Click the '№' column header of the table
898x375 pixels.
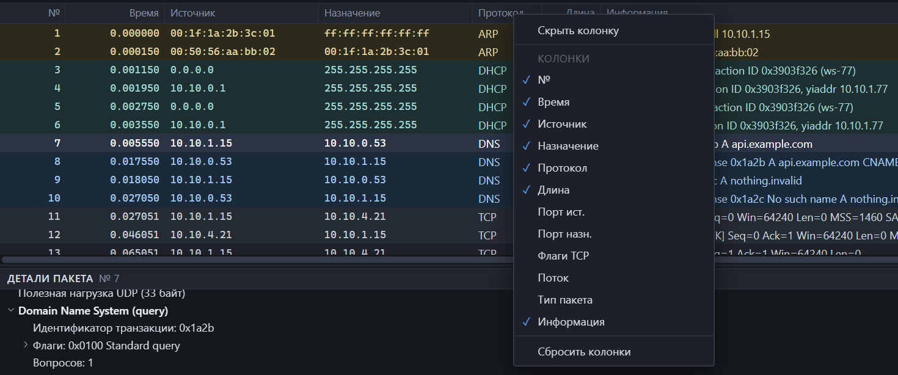(x=33, y=13)
